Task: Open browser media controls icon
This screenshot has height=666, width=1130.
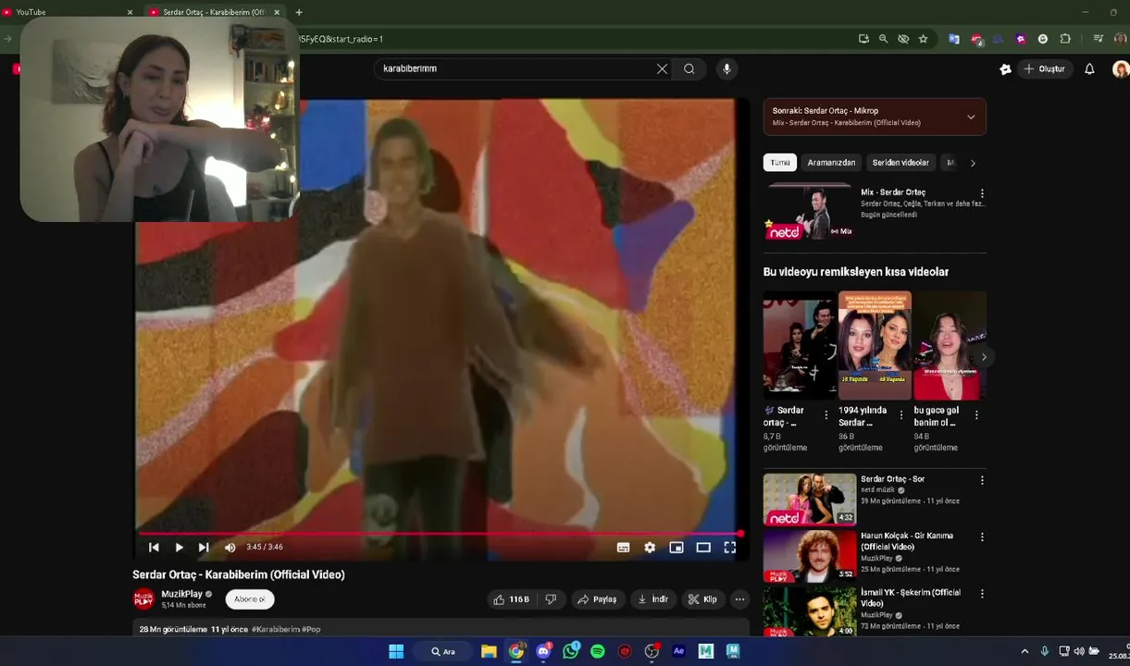Action: 1098,39
